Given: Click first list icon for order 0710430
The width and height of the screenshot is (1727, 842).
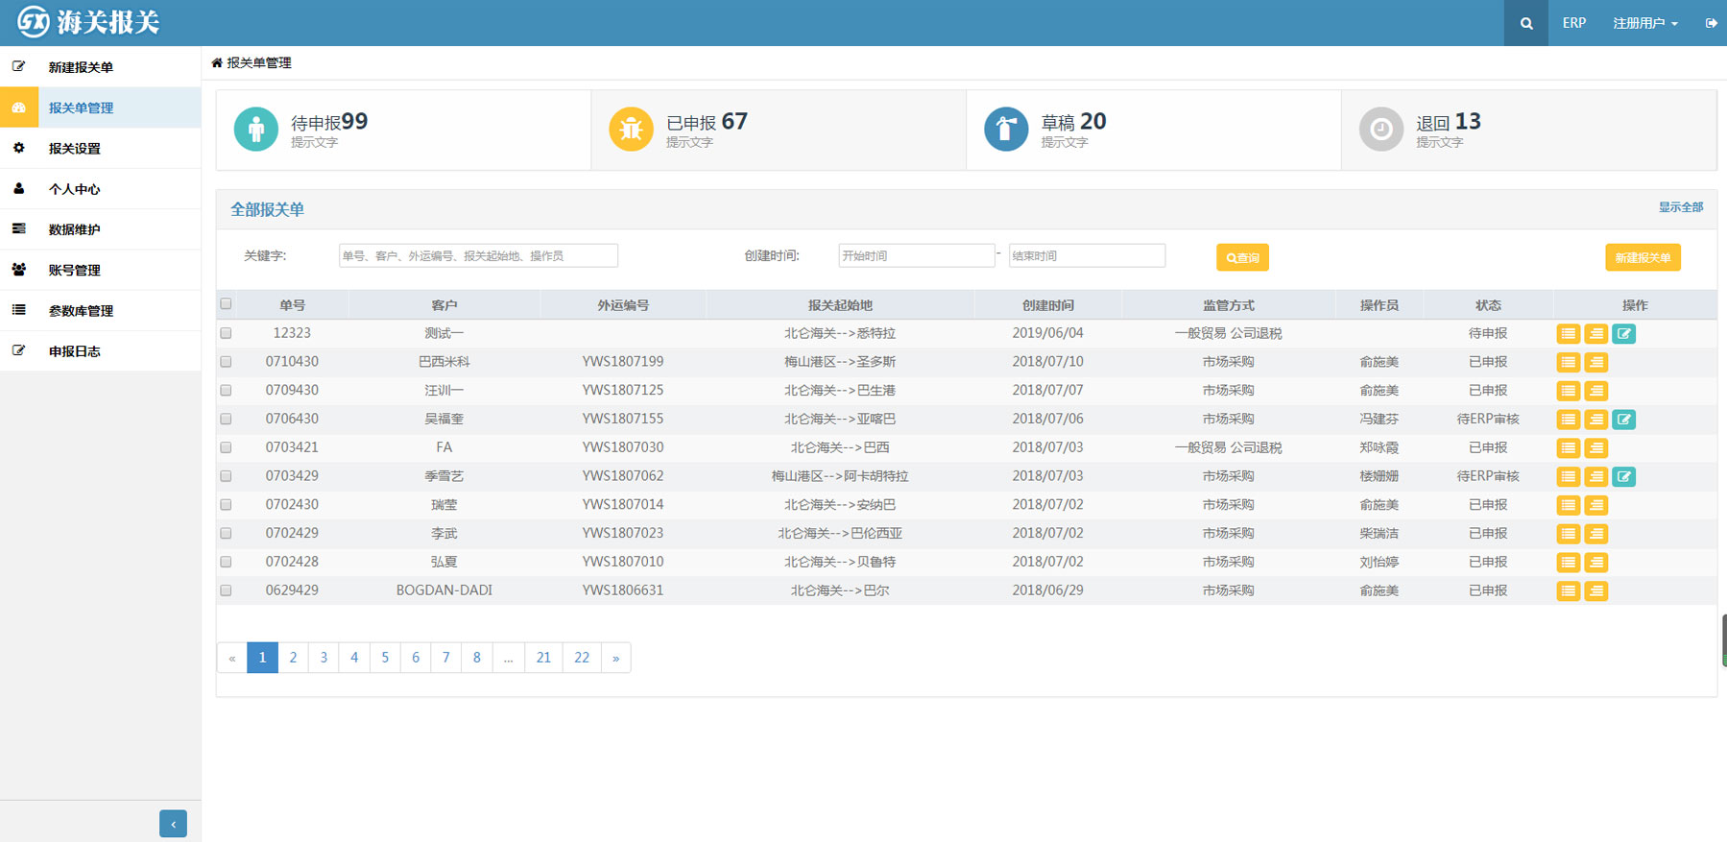Looking at the screenshot, I should click(1568, 363).
